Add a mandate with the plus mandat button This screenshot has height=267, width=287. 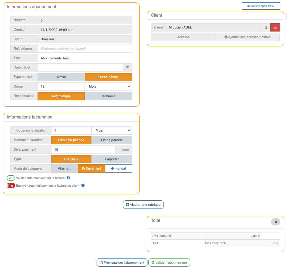click(x=118, y=169)
